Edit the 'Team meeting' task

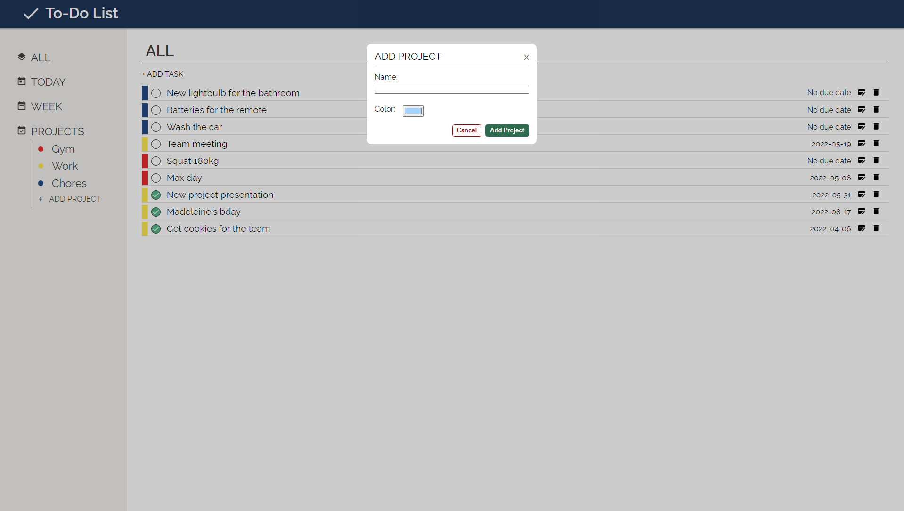click(862, 144)
